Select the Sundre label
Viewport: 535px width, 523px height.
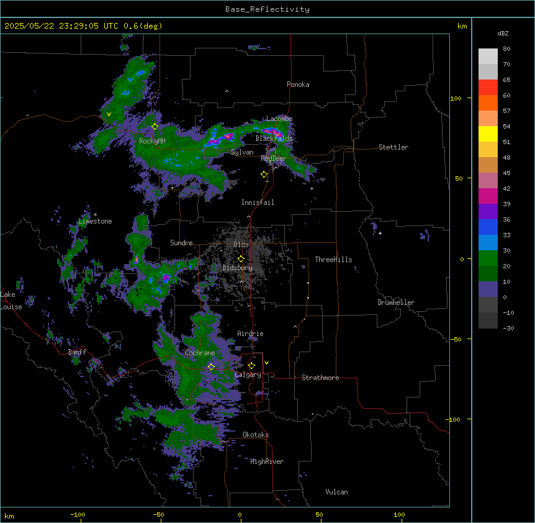[x=181, y=243]
